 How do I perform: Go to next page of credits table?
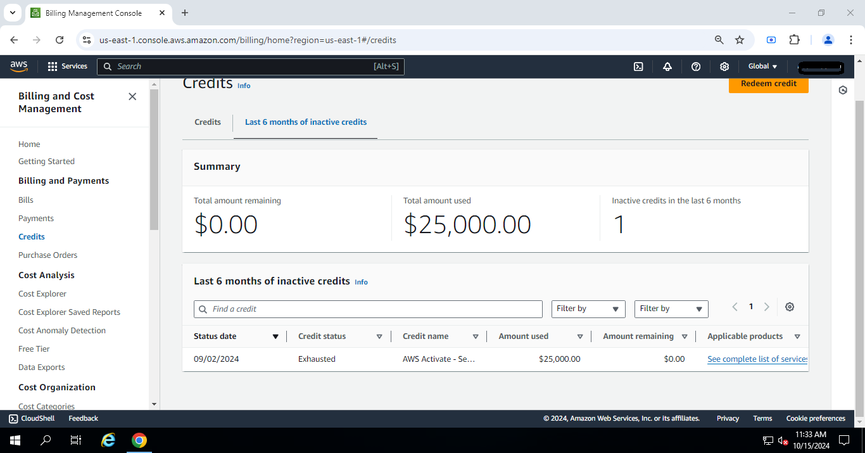coord(767,307)
